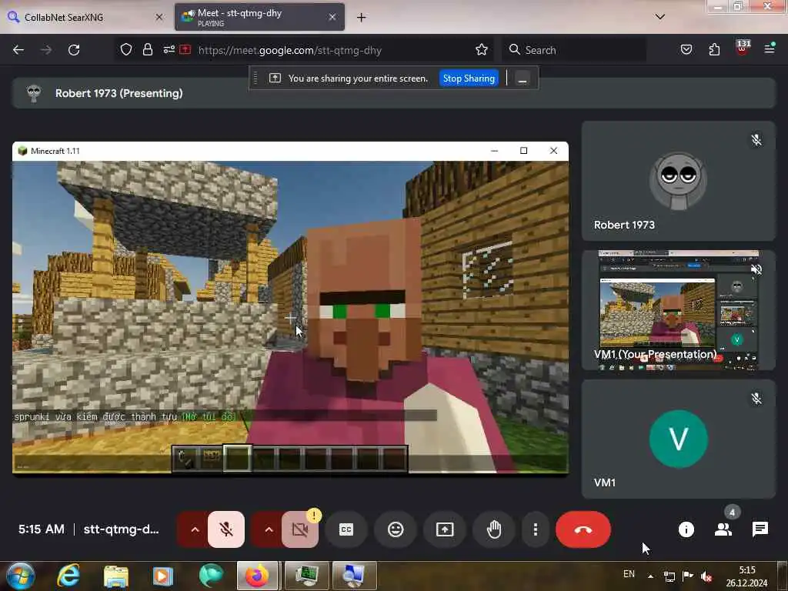Expand video settings chevron beside camera
The height and width of the screenshot is (591, 788).
(x=269, y=529)
